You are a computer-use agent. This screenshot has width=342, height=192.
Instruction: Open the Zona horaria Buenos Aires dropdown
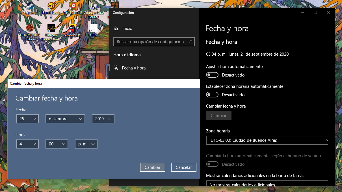267,140
